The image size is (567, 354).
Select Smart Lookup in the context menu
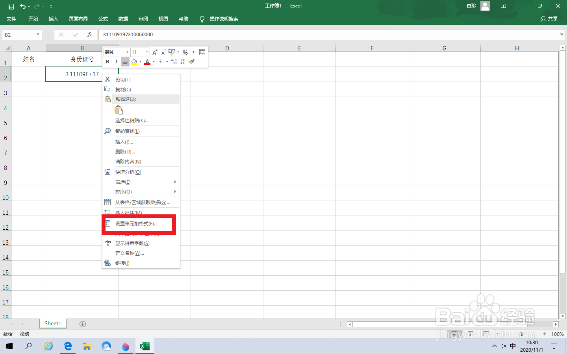point(141,131)
